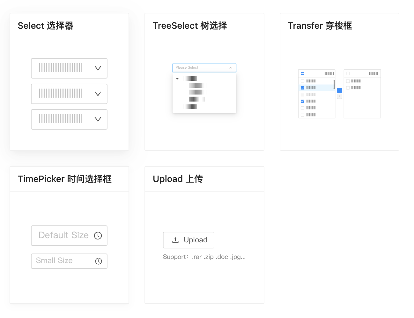This screenshot has height=318, width=414.
Task: Check the second item in right Transfer list
Action: pyautogui.click(x=348, y=88)
